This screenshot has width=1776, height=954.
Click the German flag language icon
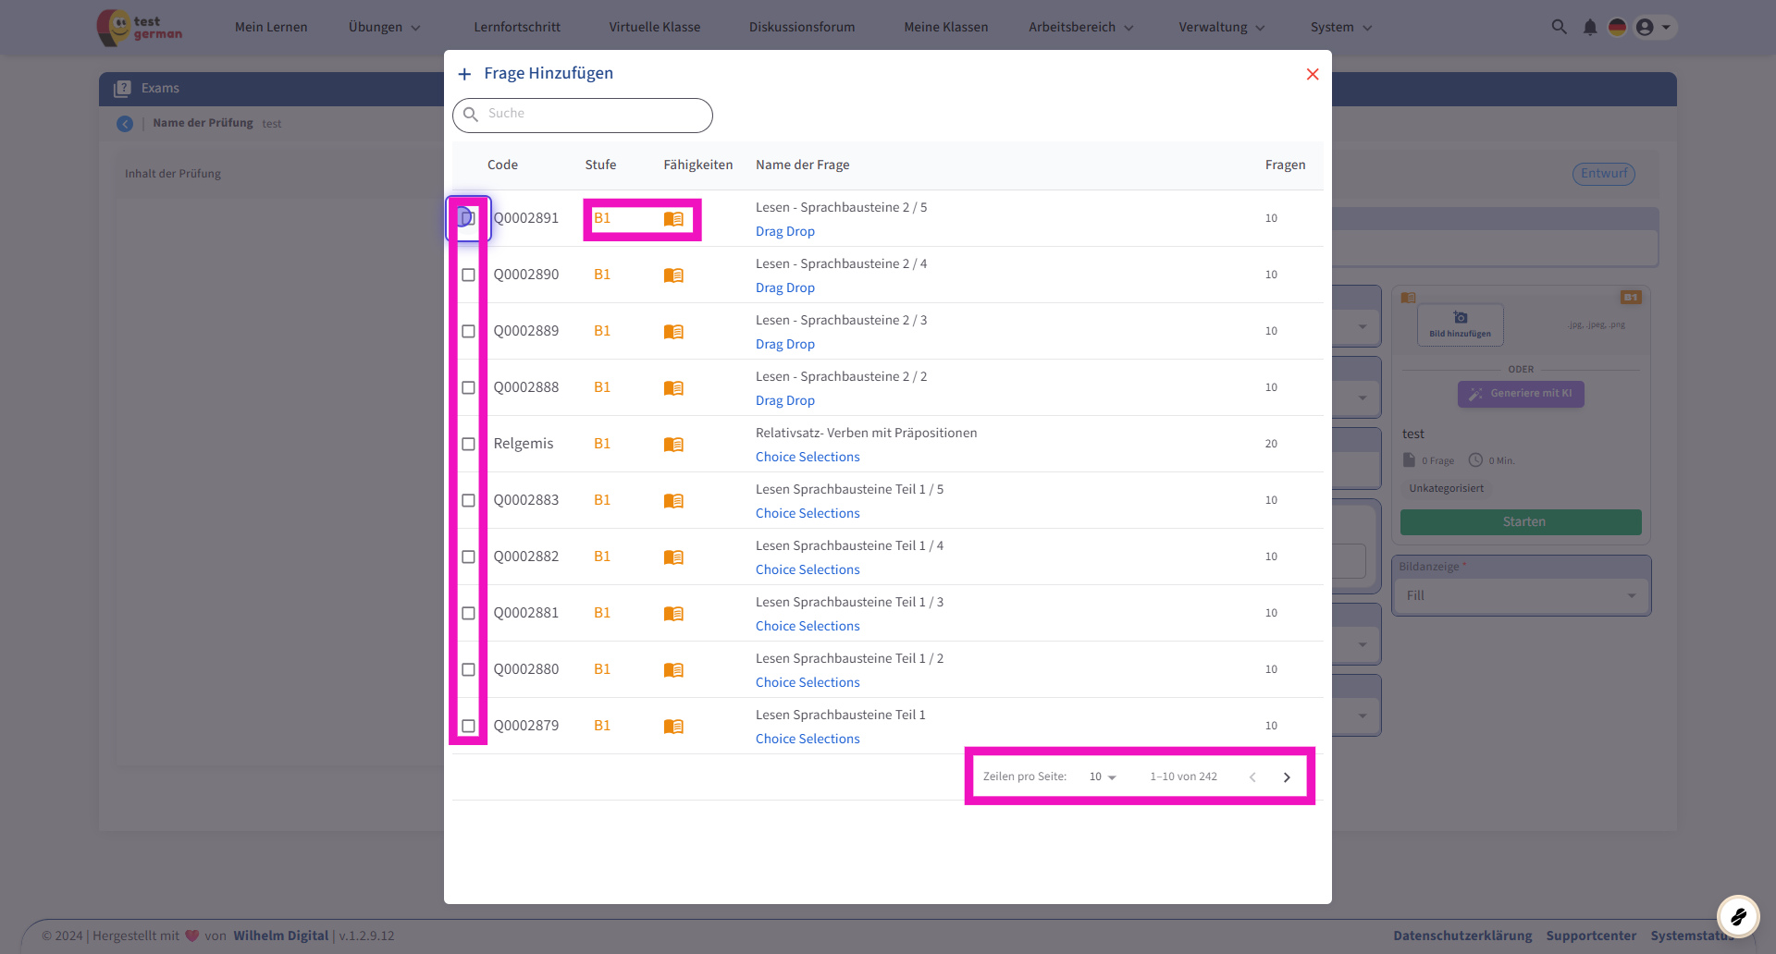click(x=1617, y=27)
